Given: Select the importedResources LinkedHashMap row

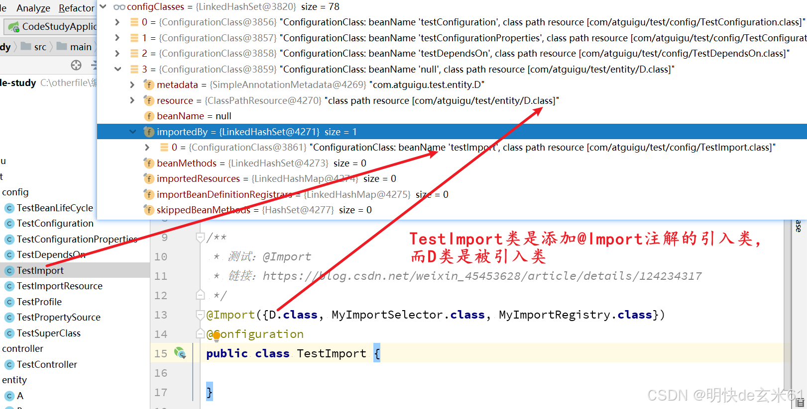Looking at the screenshot, I should pos(452,178).
